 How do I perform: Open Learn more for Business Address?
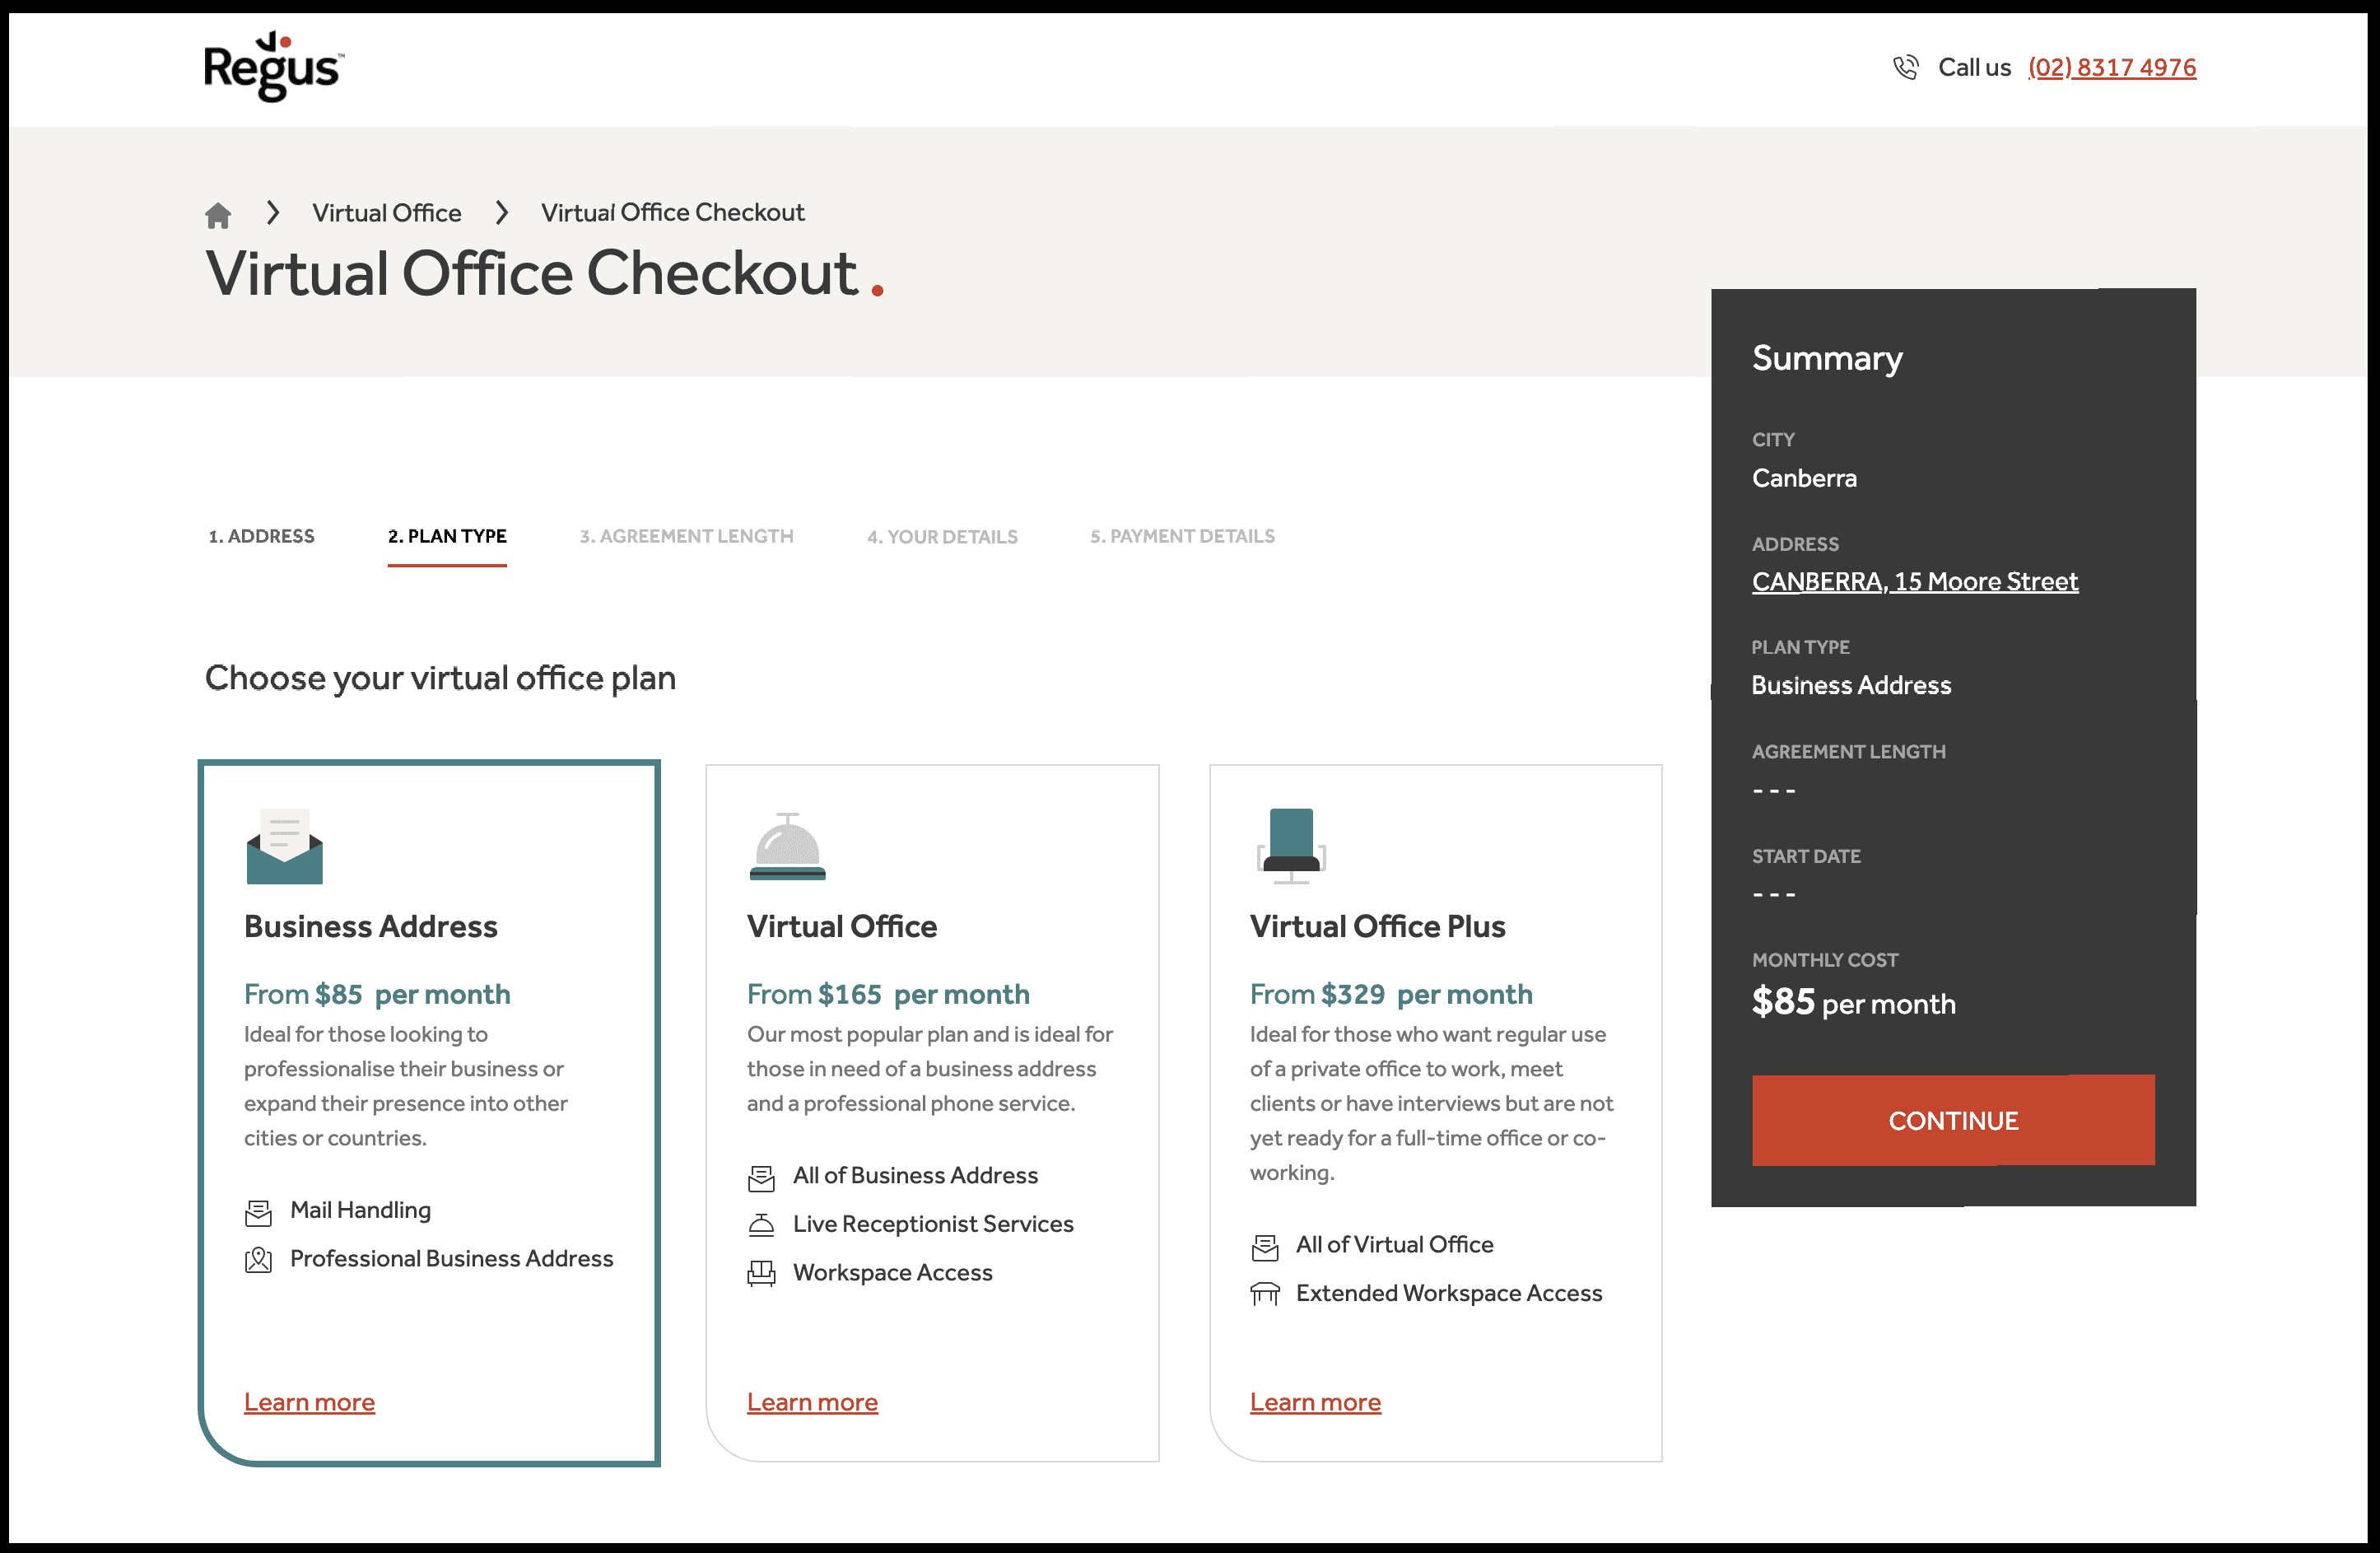309,1402
